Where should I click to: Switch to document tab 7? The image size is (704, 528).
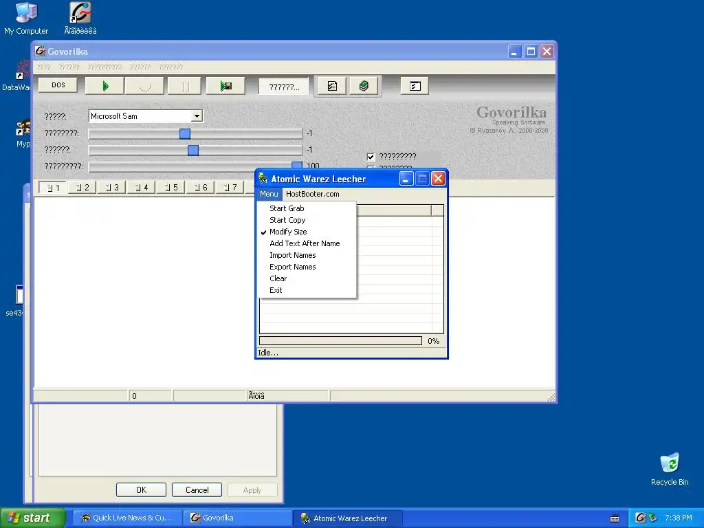pos(230,187)
